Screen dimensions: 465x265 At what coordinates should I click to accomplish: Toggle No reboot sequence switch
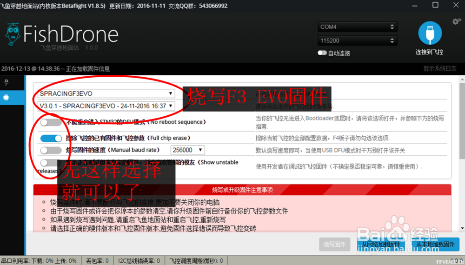coord(51,122)
